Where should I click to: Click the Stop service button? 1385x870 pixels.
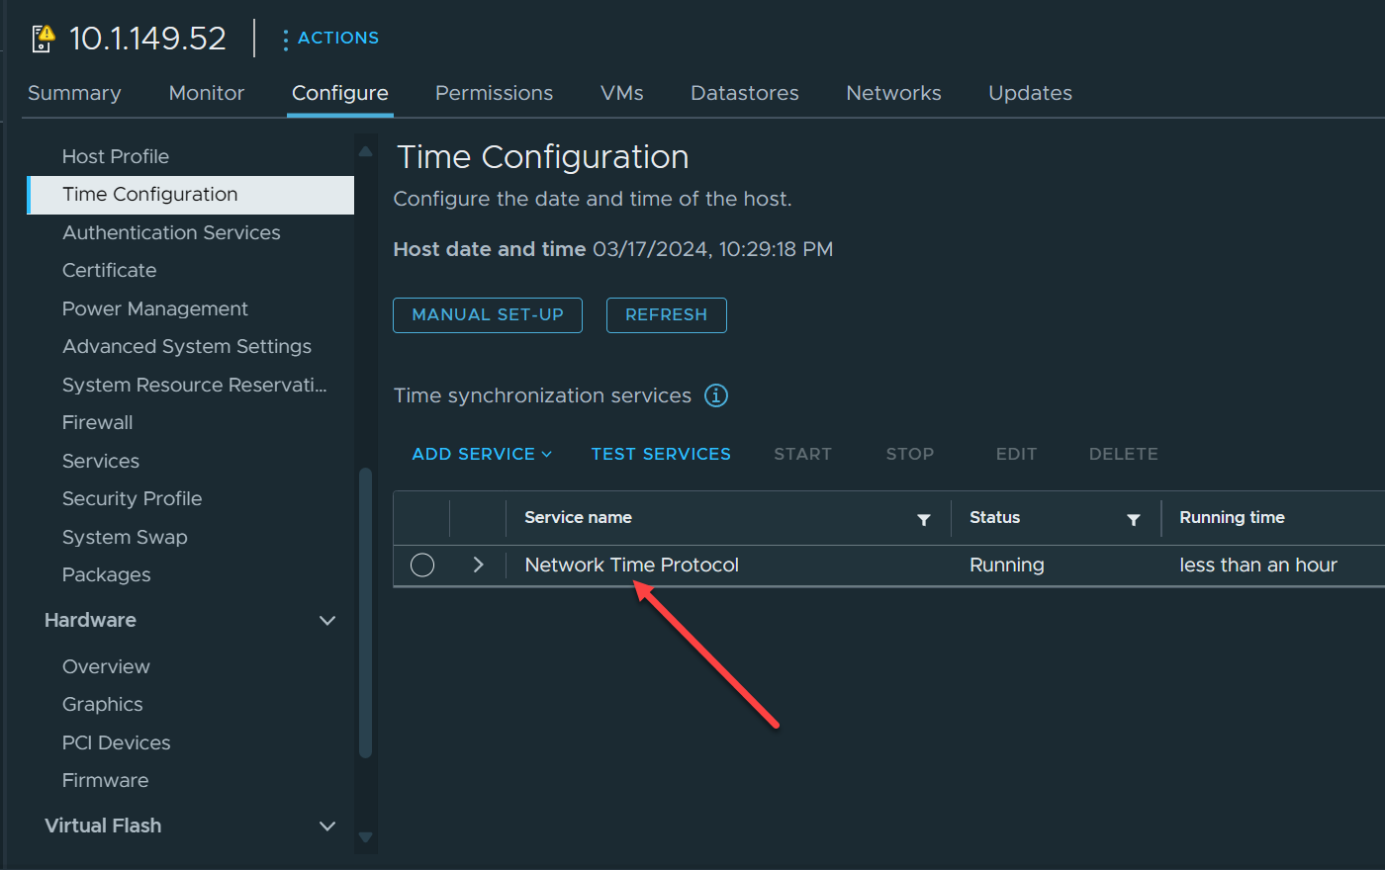910,454
